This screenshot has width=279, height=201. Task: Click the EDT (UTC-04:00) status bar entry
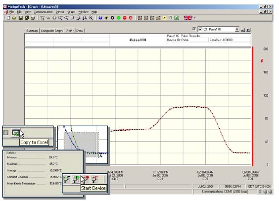259,187
